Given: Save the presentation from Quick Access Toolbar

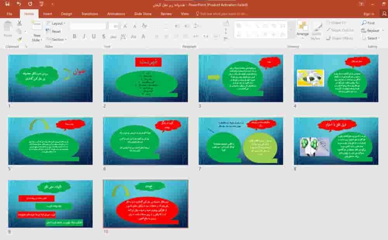Looking at the screenshot, I should [x=7, y=4].
